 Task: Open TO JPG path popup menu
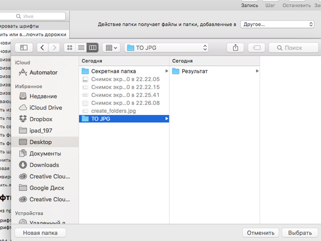166,48
